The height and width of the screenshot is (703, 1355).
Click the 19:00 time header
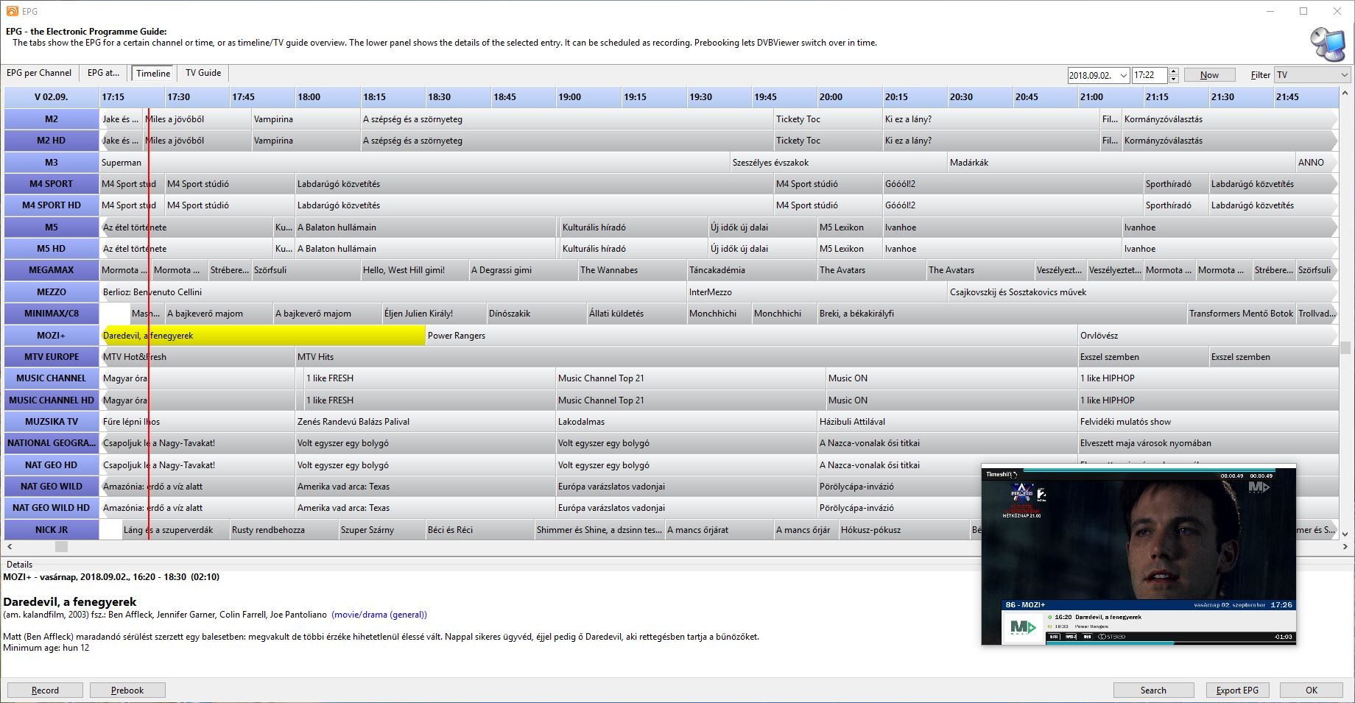[x=588, y=97]
